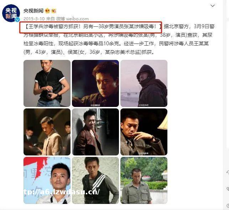This screenshot has height=210, width=229.
Task: Select the highlighted headline text about 王学兵
Action: point(91,27)
